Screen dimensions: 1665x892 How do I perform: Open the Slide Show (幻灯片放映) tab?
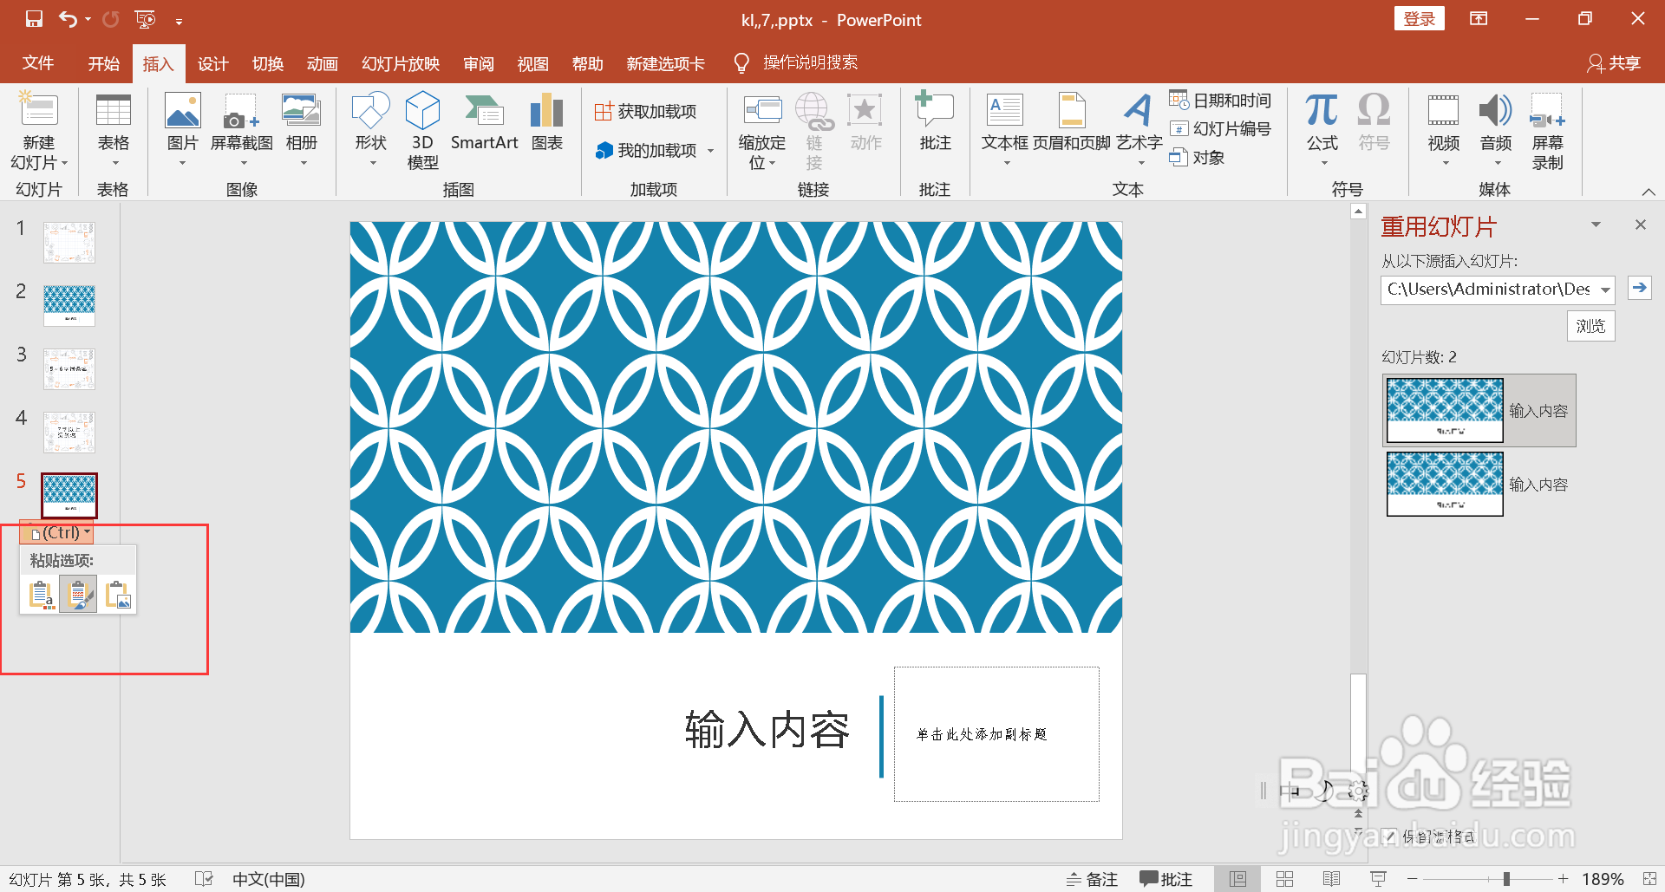(x=401, y=63)
